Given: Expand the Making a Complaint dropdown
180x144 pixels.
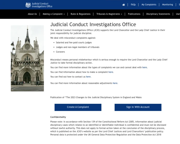Looking at the screenshot, I should coord(54,14).
